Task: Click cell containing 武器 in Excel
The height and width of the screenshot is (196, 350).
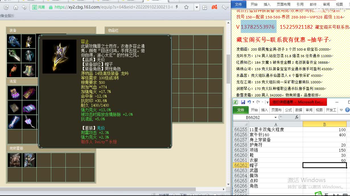Action: coord(276,170)
